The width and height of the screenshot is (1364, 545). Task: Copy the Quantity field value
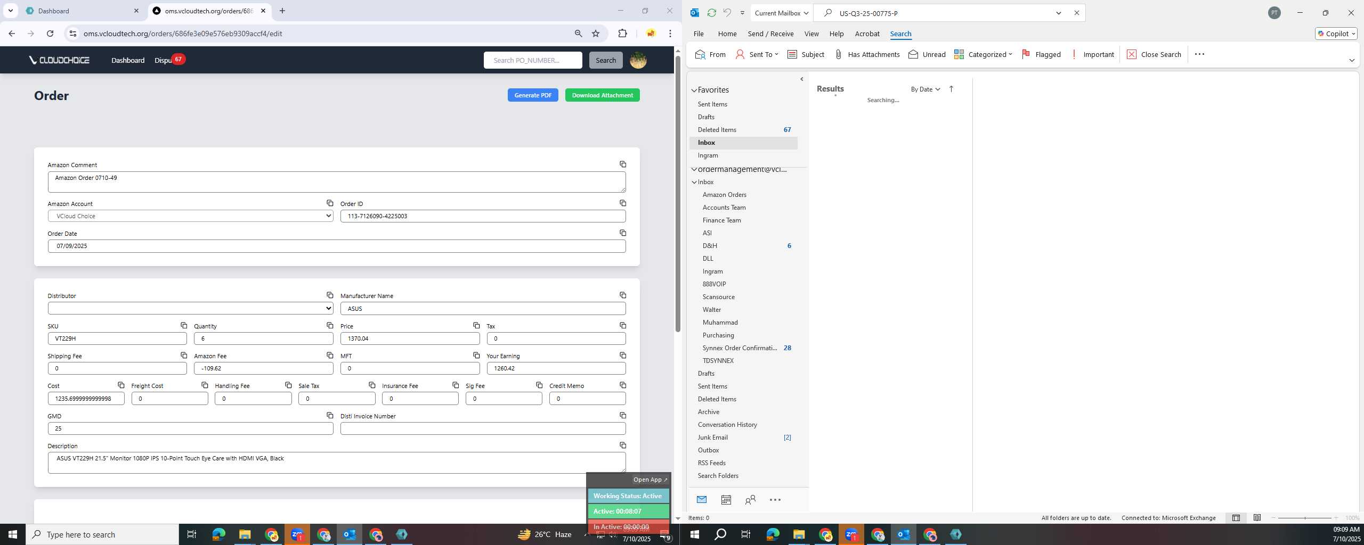point(330,325)
